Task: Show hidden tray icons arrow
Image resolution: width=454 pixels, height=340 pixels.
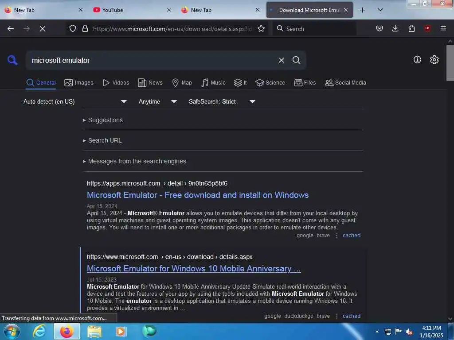Action: pyautogui.click(x=377, y=332)
